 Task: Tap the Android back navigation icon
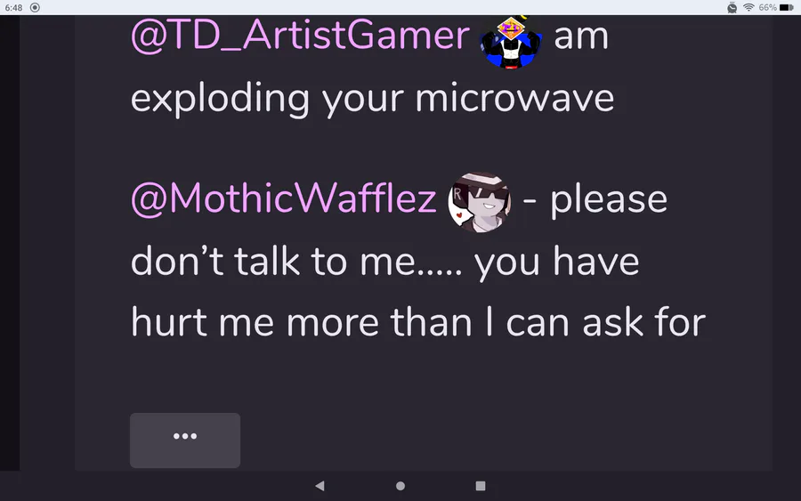[320, 486]
